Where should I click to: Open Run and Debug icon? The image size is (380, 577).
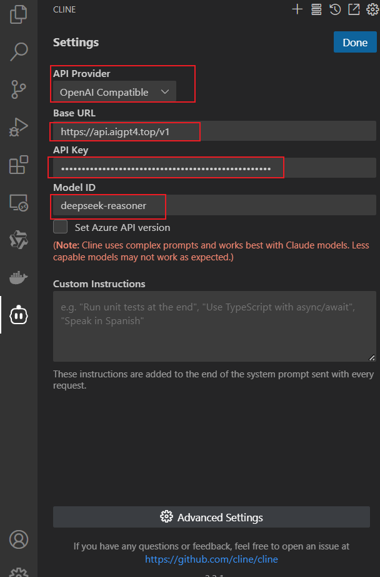pyautogui.click(x=18, y=127)
